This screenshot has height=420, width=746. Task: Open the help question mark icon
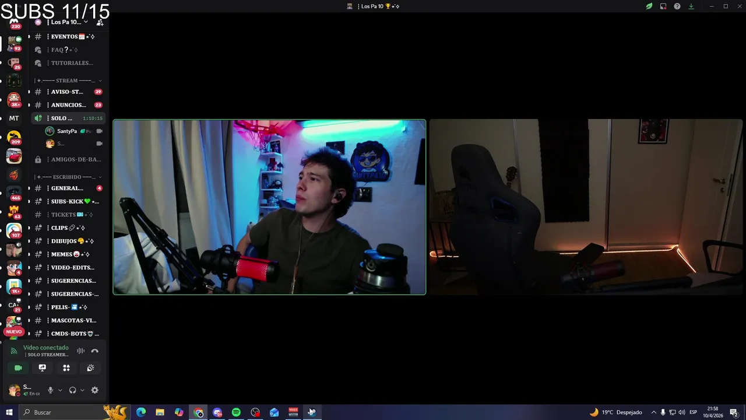pos(677,6)
